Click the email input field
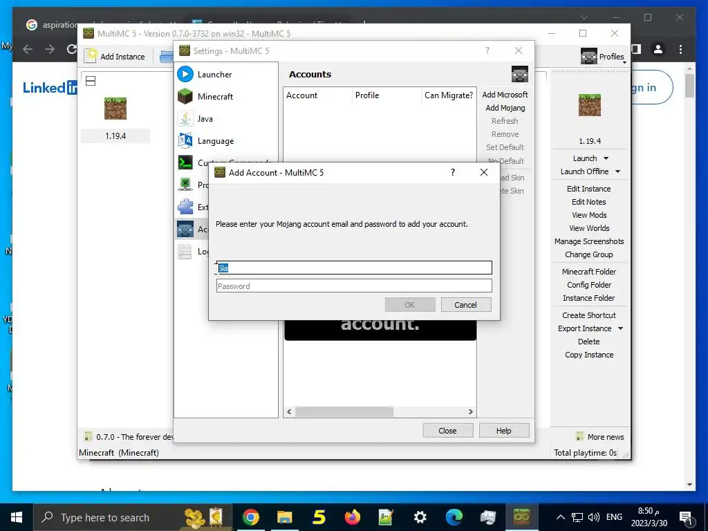This screenshot has width=708, height=531. pos(354,268)
